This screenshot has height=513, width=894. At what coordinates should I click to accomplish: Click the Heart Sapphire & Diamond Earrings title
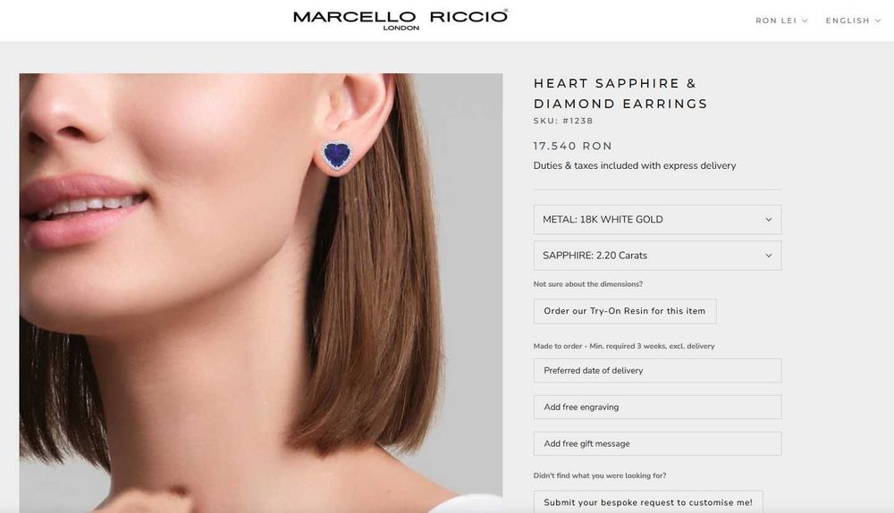tap(620, 94)
